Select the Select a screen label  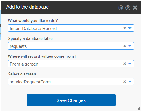click(22, 74)
